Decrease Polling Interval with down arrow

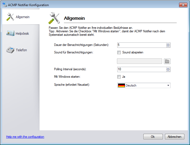168,70
